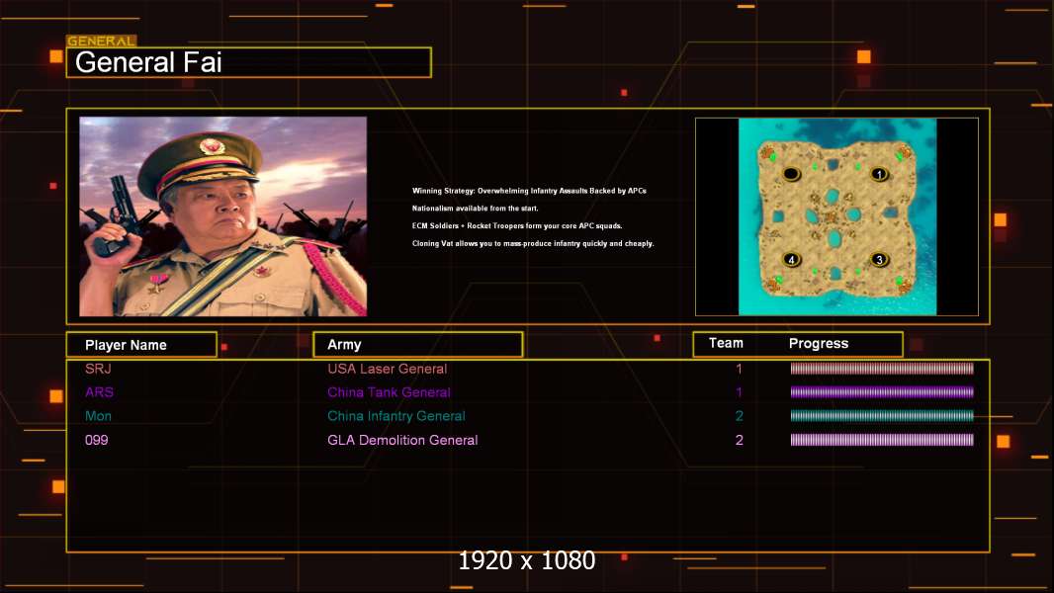Screen dimensions: 1054x593
Task: Click the island map preview
Action: pos(836,216)
